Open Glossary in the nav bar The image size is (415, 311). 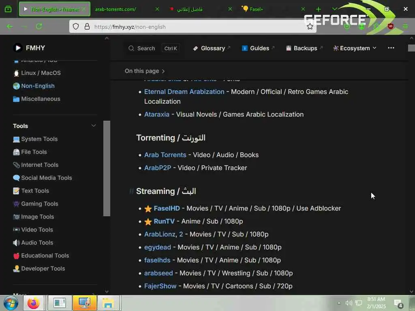pyautogui.click(x=212, y=48)
